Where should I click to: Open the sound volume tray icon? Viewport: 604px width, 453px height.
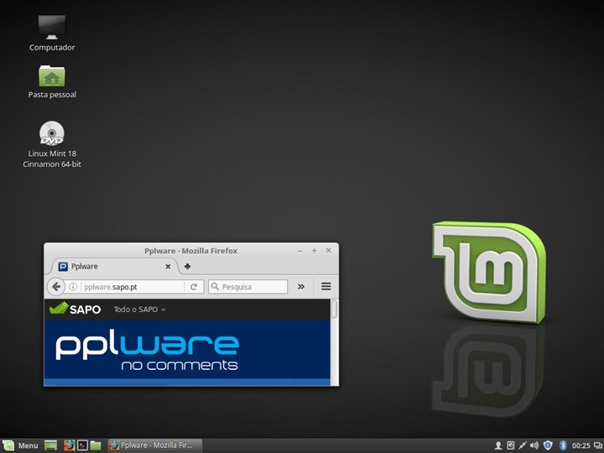tap(534, 445)
